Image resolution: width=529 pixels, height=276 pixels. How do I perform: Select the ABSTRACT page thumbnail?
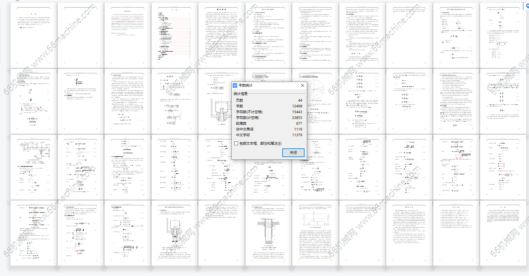(127, 35)
